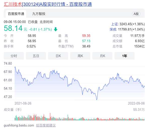149x129 pixels.
Task: Click the volume max 55.31万 label
Action: point(139,110)
